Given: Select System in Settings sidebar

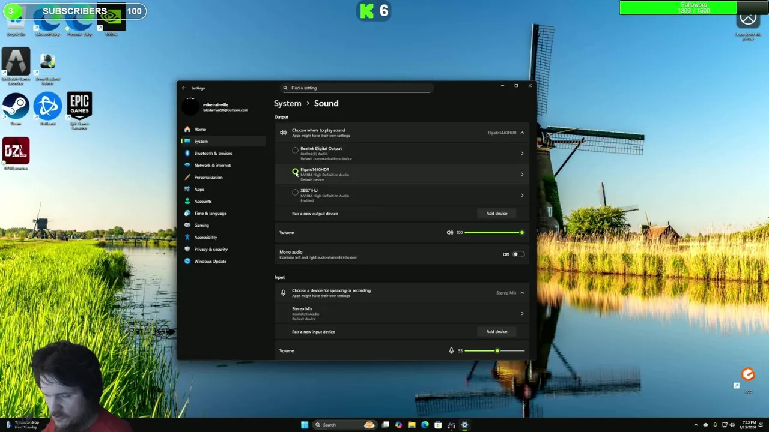Looking at the screenshot, I should (222, 142).
